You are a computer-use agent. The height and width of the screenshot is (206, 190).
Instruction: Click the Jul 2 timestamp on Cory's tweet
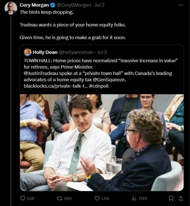(99, 5)
